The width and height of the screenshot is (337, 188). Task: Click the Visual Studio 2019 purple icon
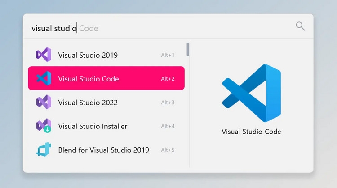click(44, 55)
